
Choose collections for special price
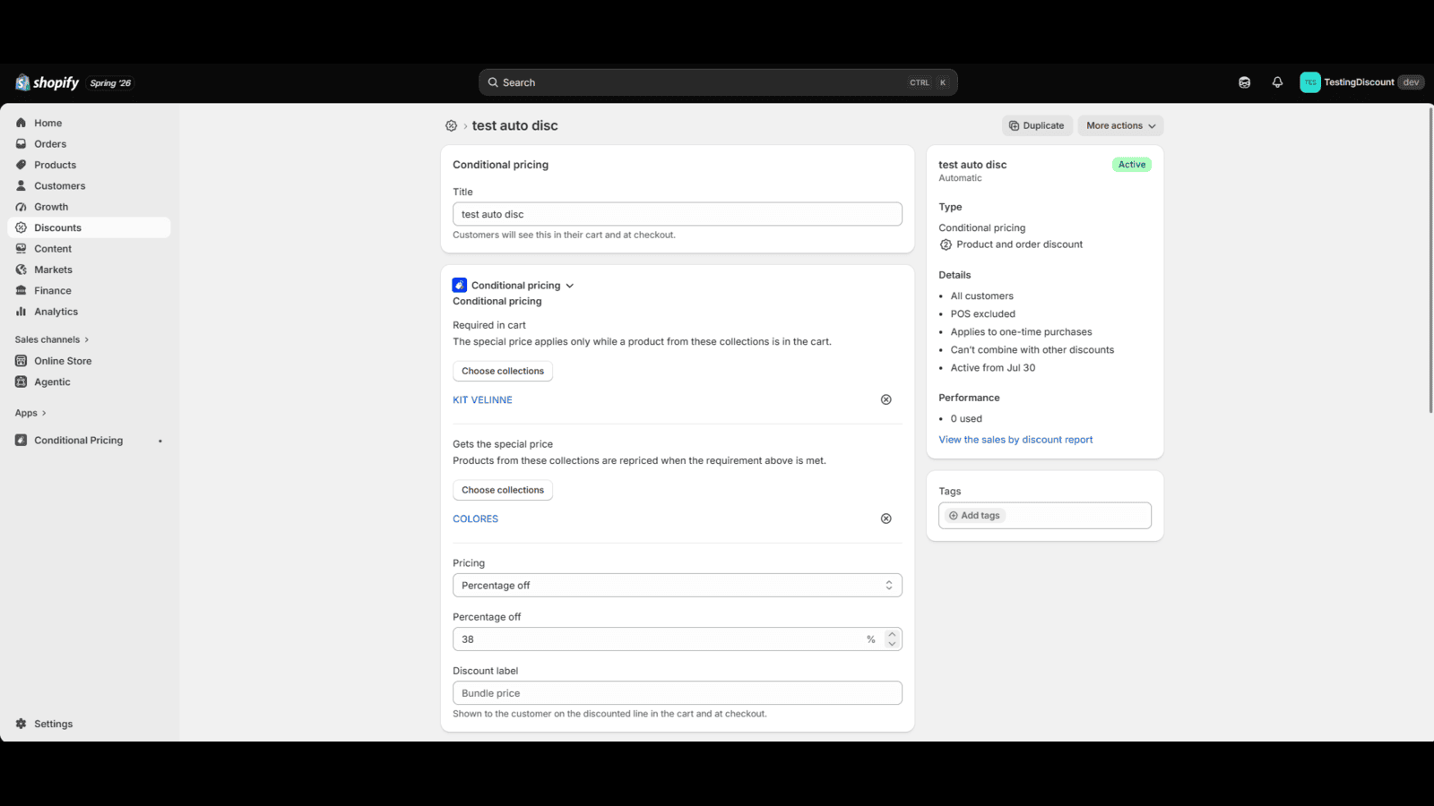[x=503, y=490]
